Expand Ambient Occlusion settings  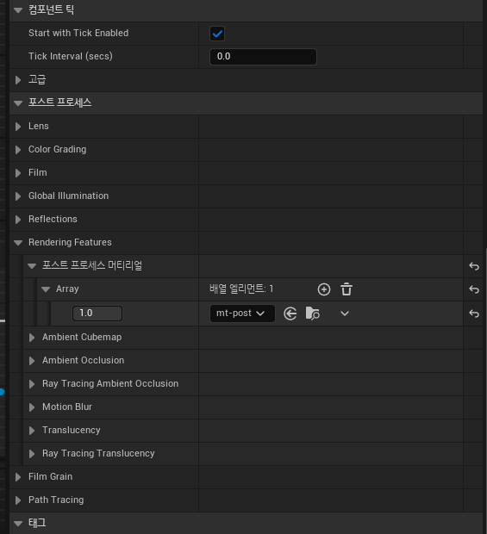[x=32, y=361]
